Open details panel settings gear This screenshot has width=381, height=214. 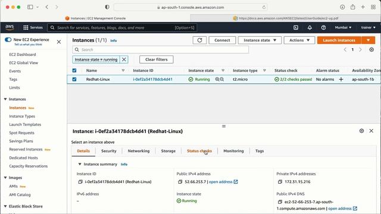[361, 131]
